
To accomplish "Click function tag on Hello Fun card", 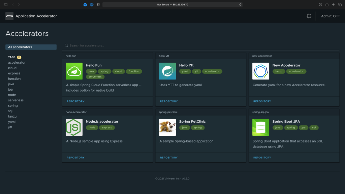I will point(134,71).
